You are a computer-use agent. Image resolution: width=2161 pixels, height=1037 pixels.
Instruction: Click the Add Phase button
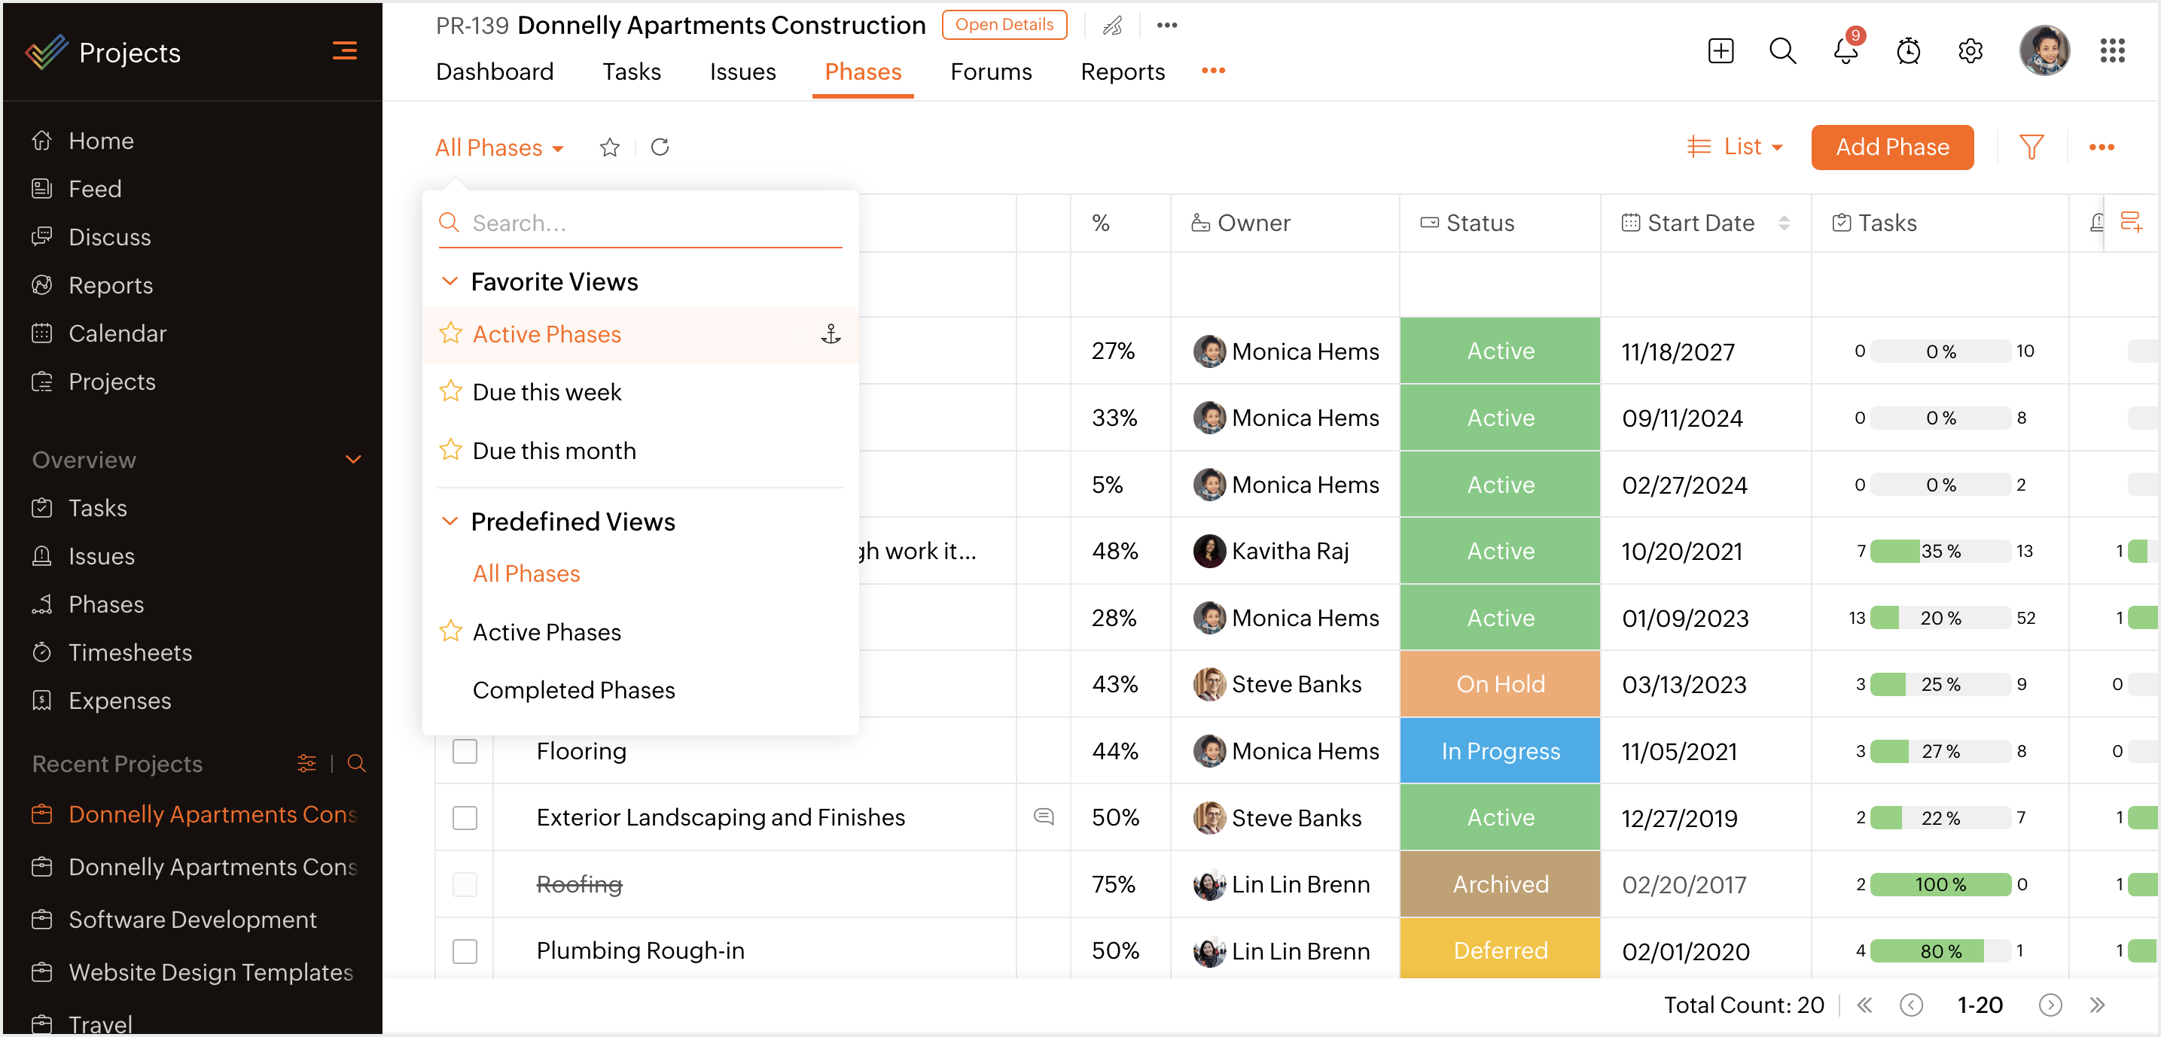tap(1891, 147)
